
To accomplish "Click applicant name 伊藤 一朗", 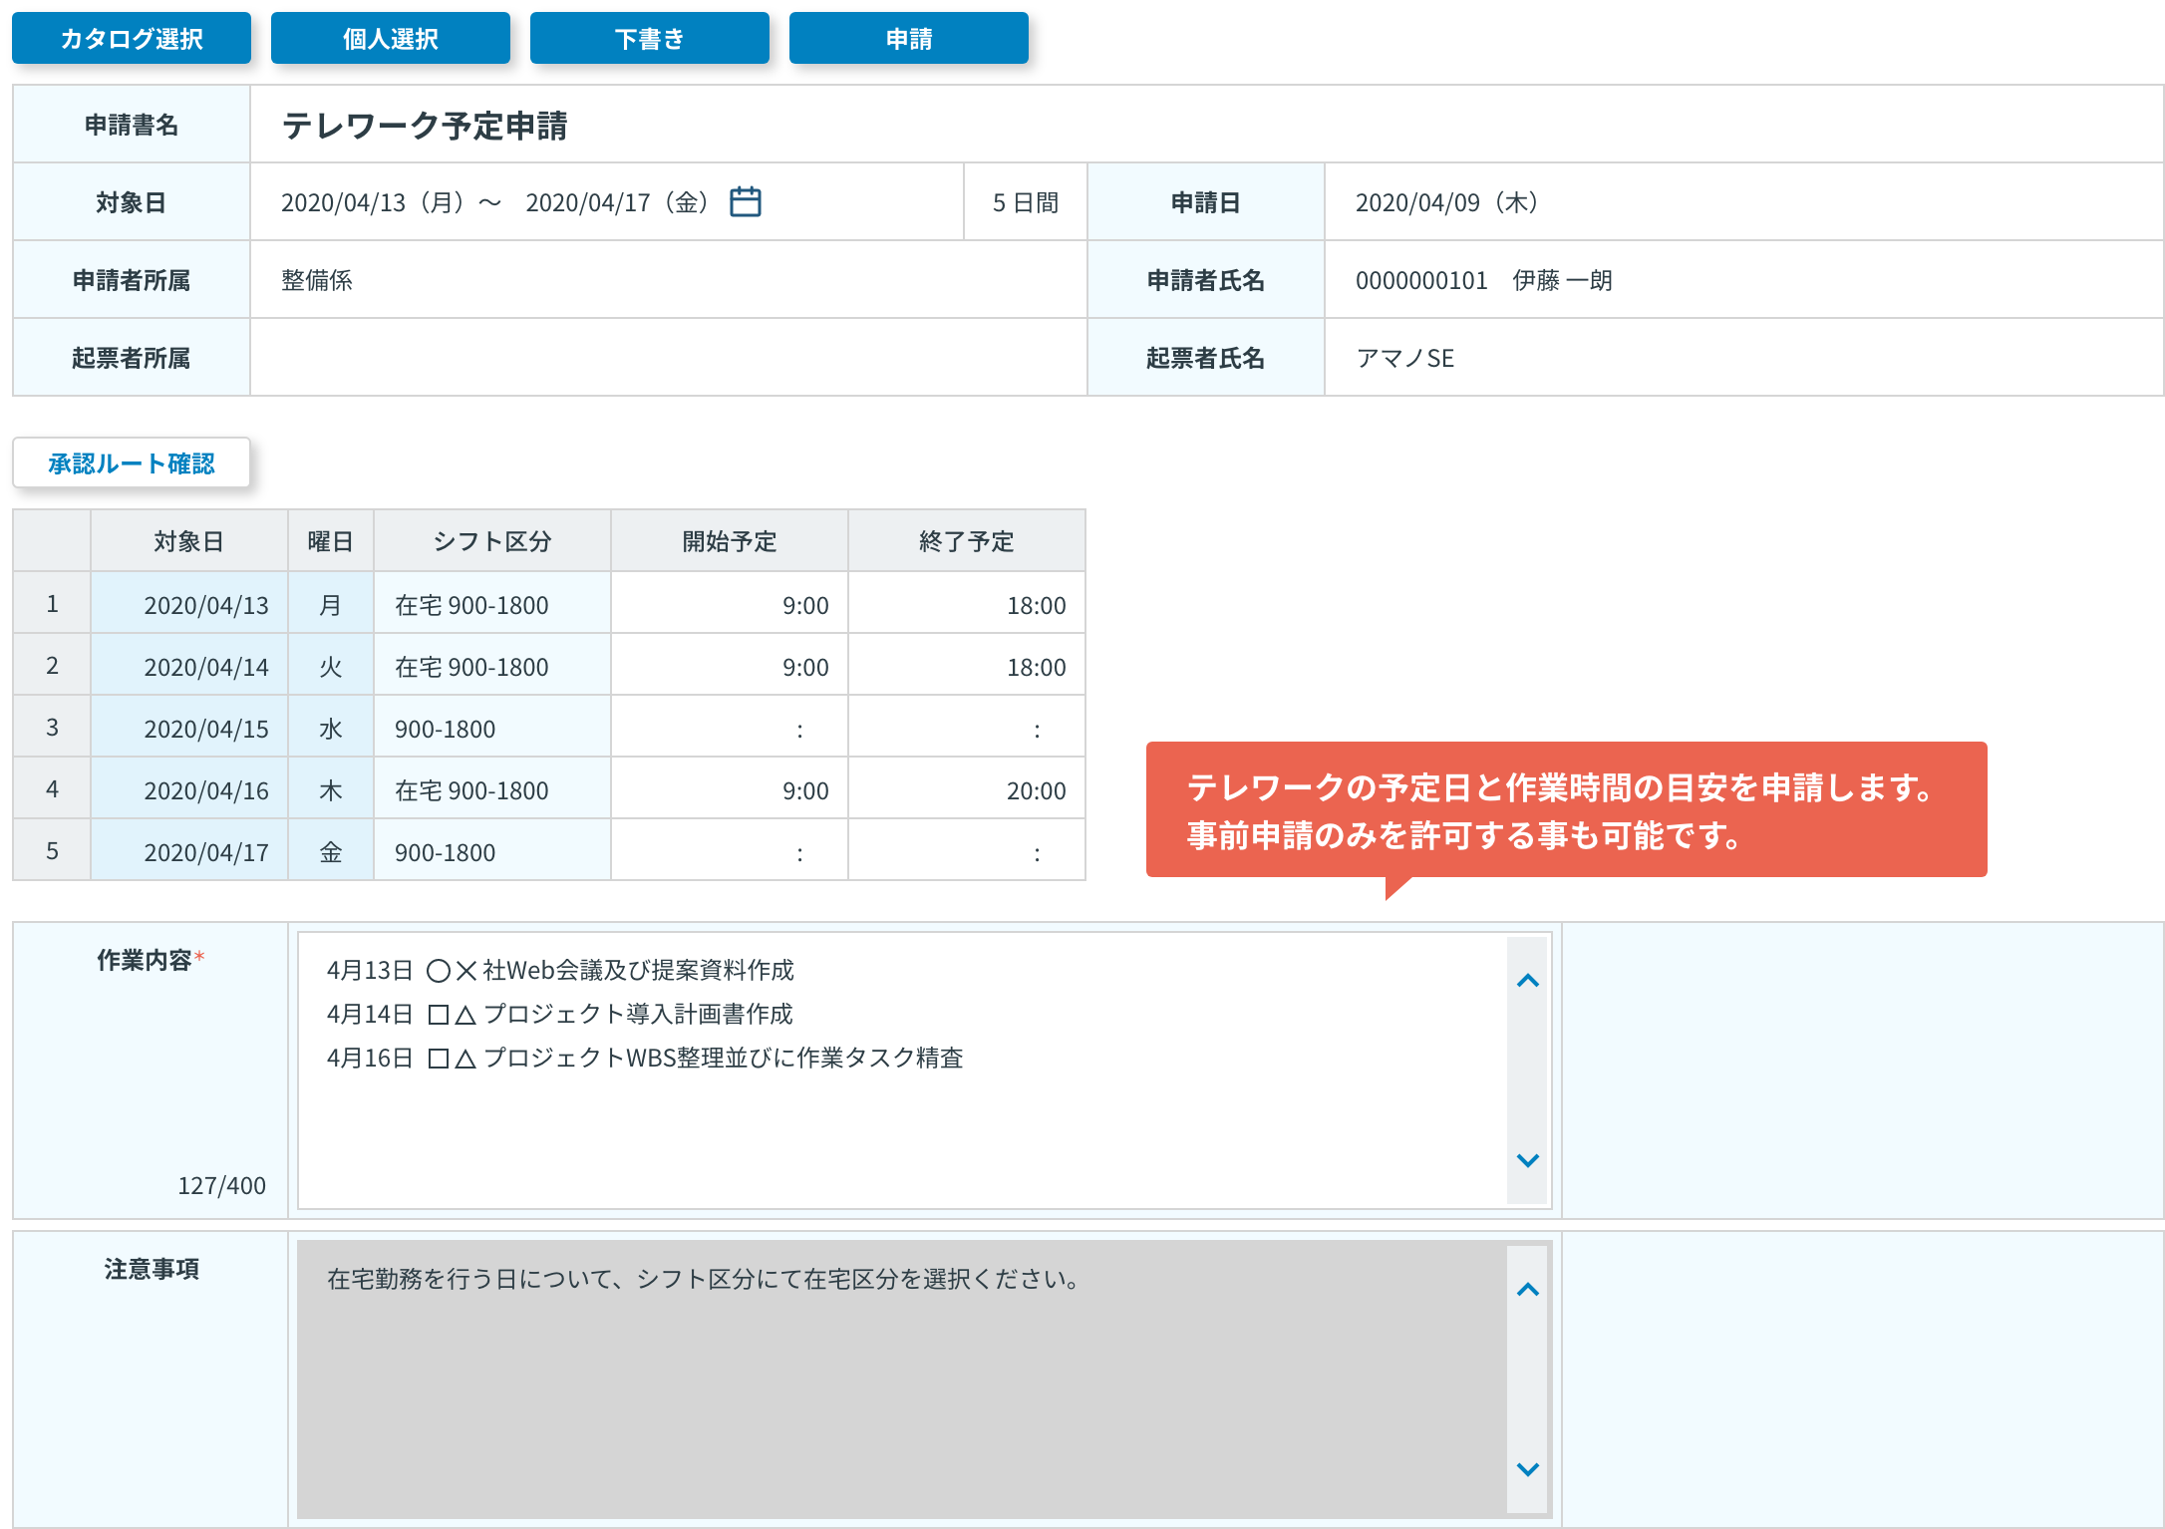I will click(x=1562, y=280).
